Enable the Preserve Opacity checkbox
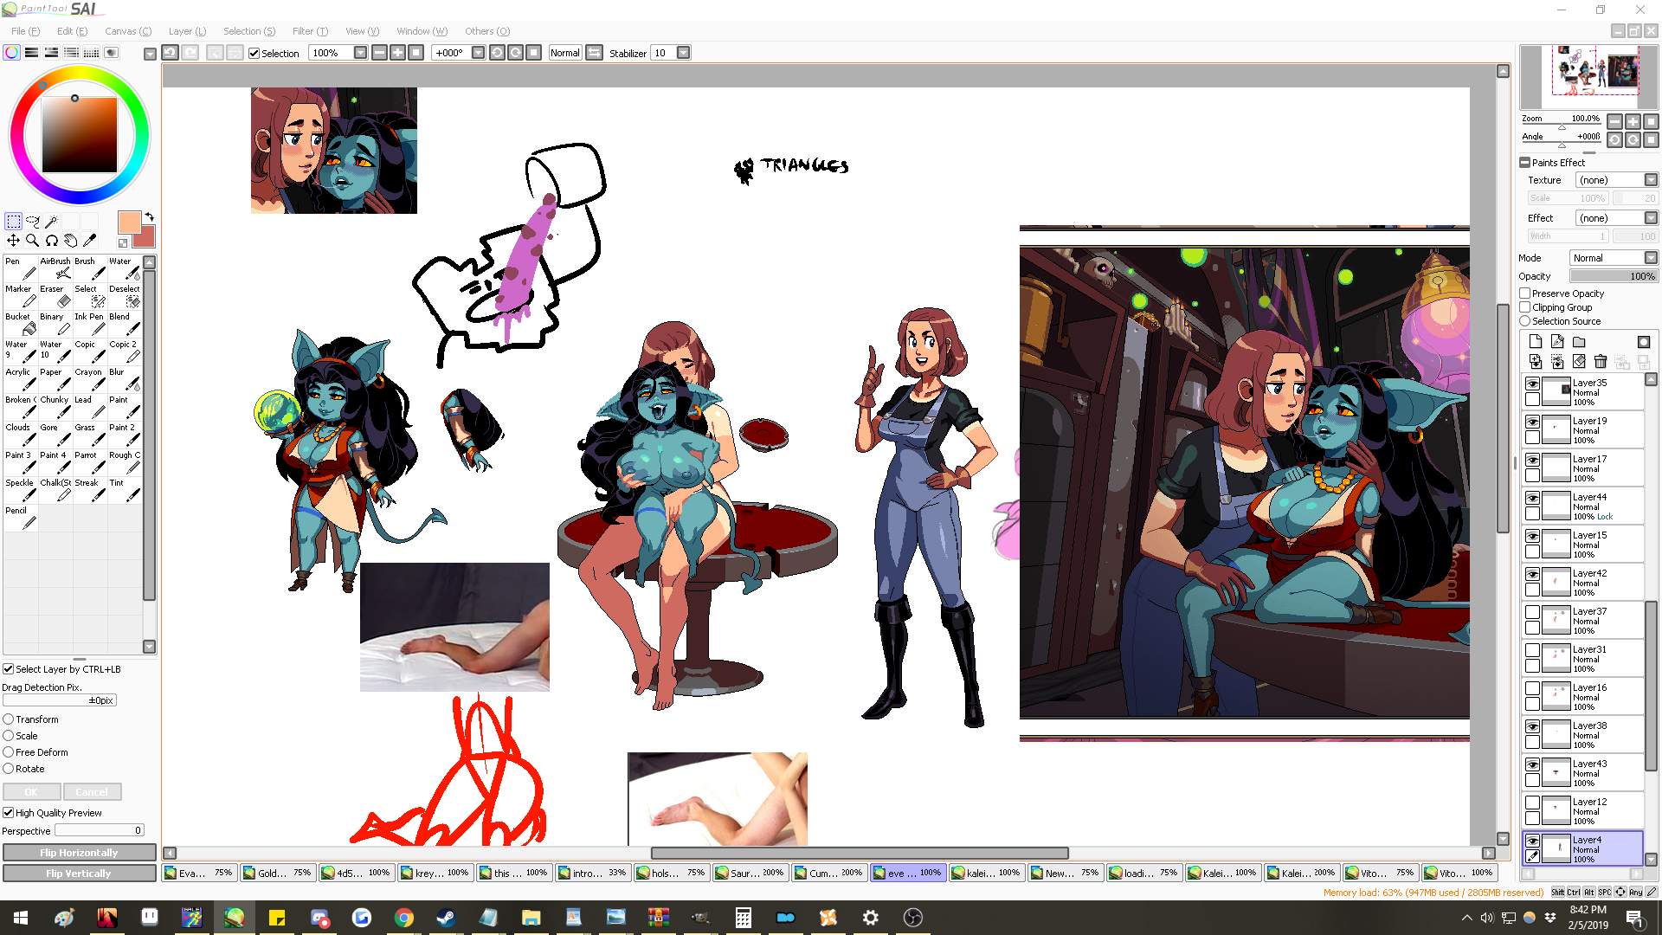Image resolution: width=1662 pixels, height=935 pixels. click(x=1525, y=293)
